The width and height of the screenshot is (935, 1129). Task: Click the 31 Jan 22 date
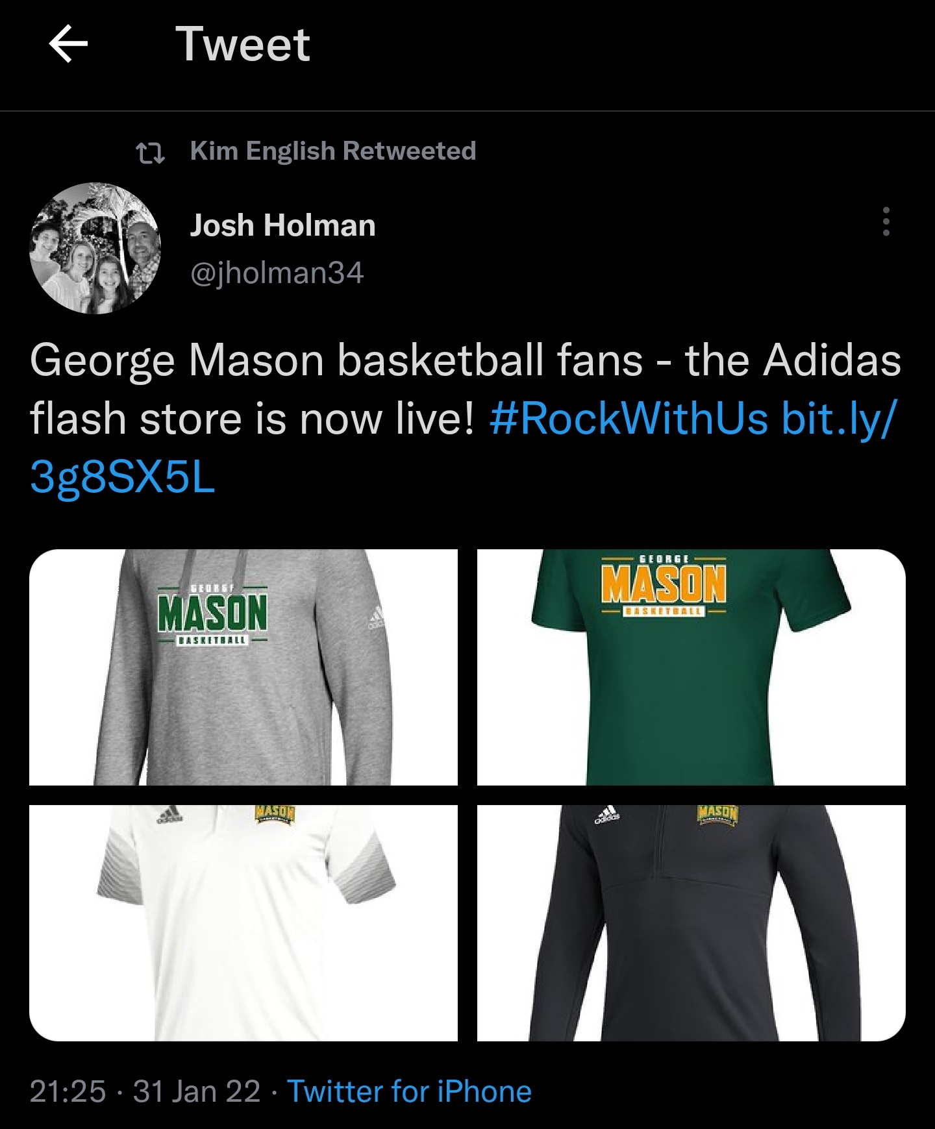(x=197, y=1091)
